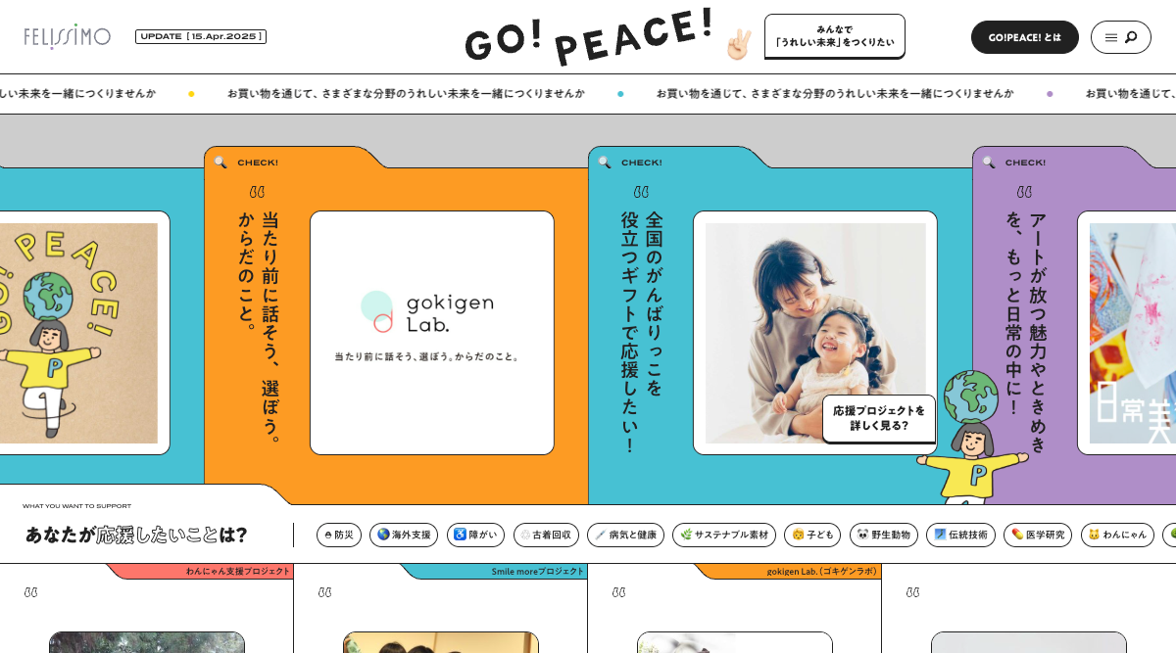Click the GO! PEACE! title logo
The width and height of the screenshot is (1176, 653).
click(x=589, y=37)
